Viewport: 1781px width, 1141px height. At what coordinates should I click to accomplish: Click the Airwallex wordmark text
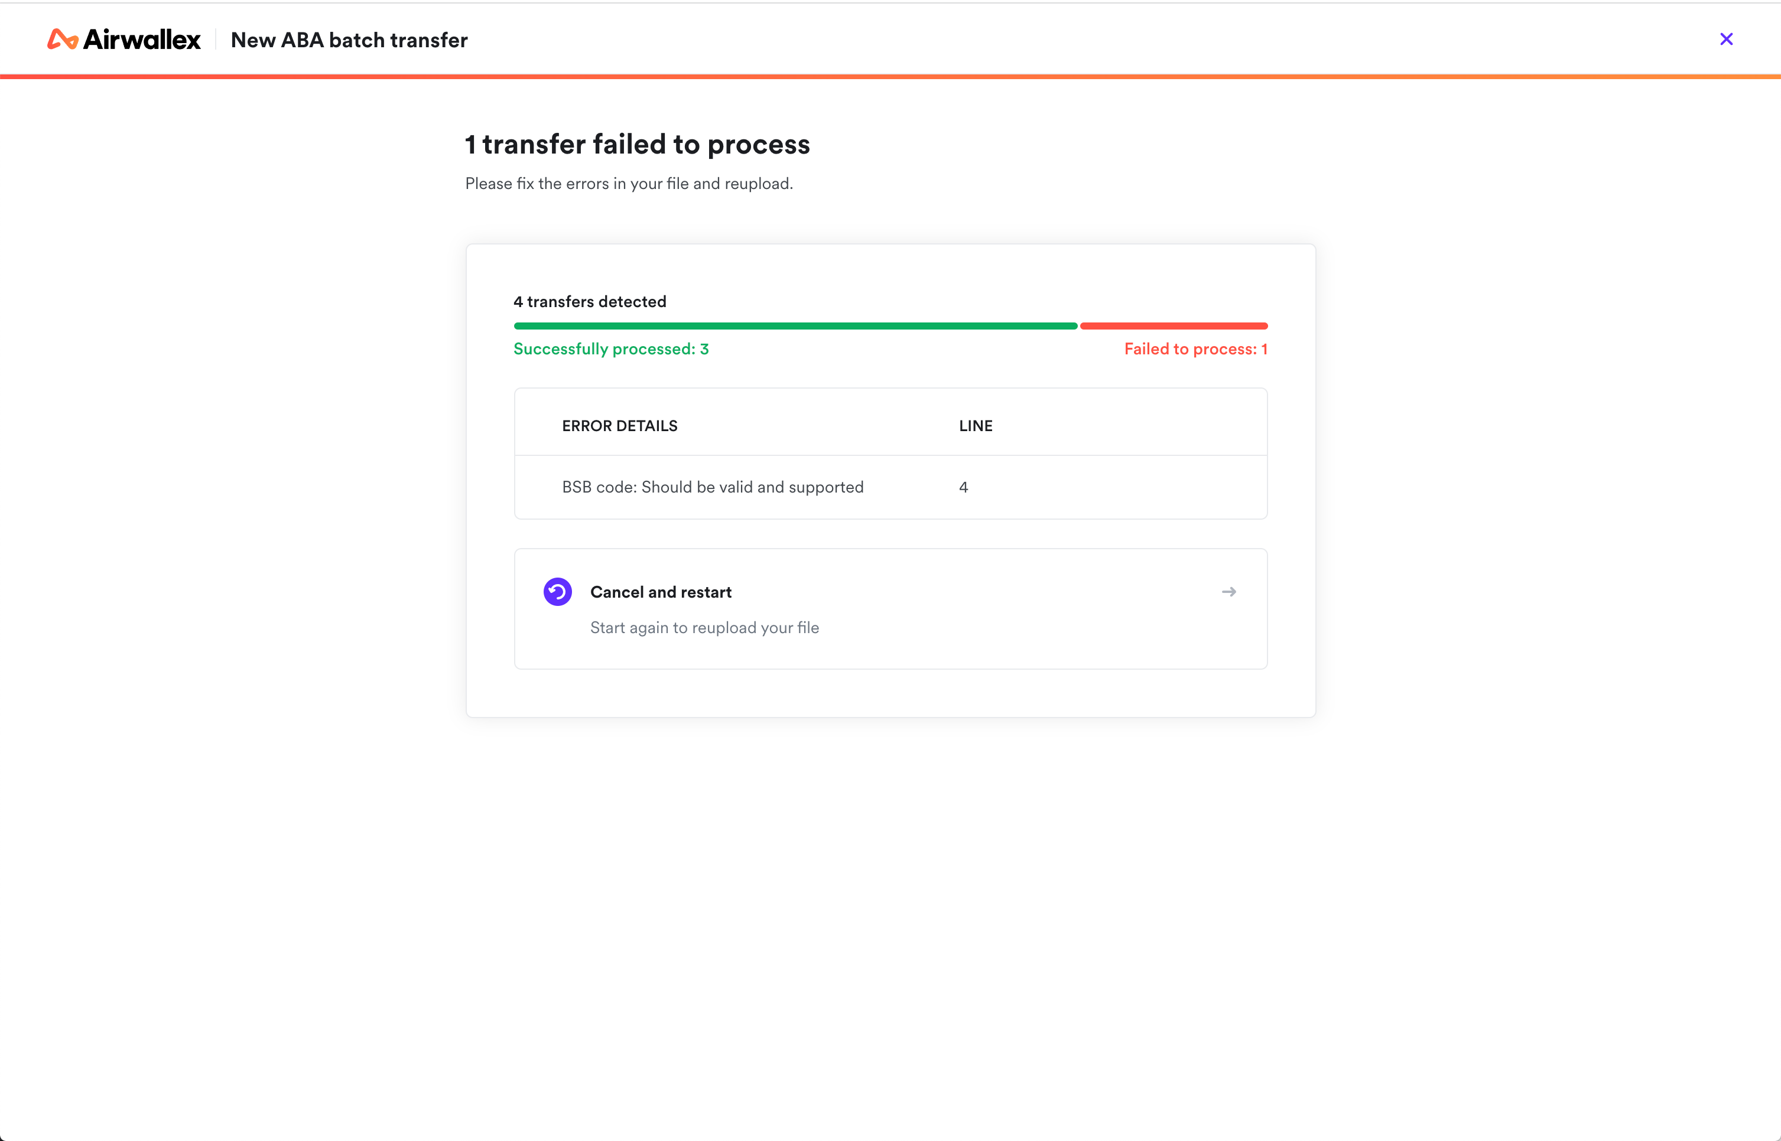click(x=142, y=39)
